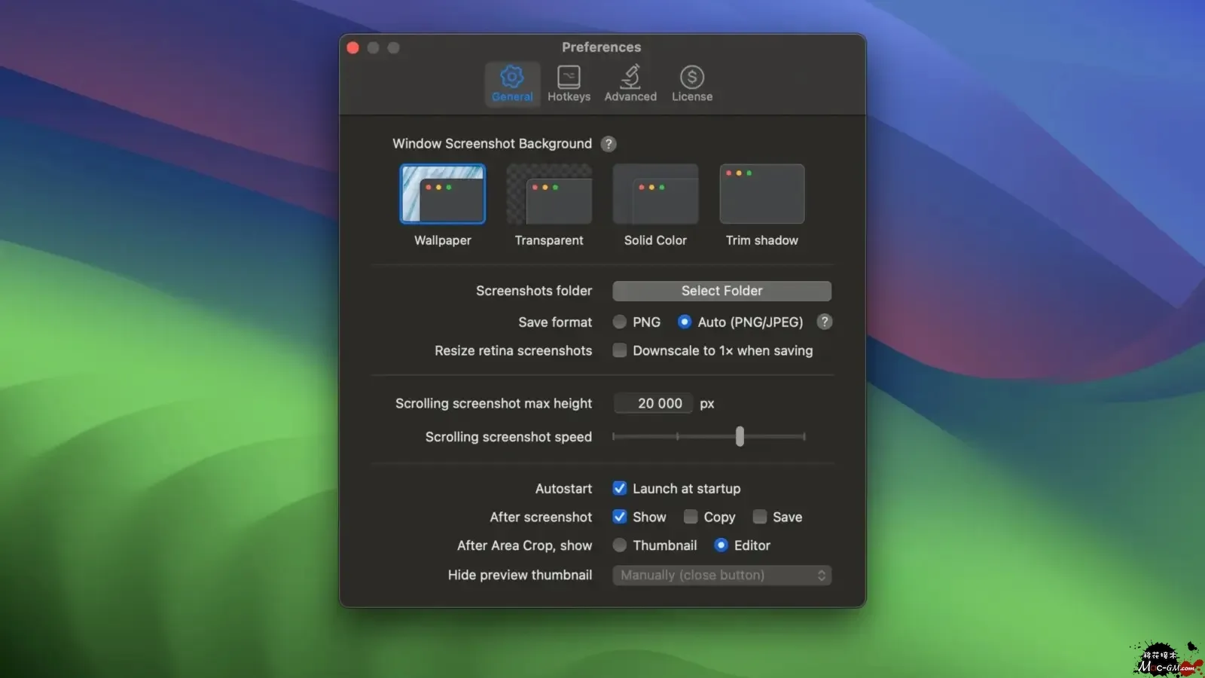
Task: Go to the License tab
Action: pos(692,84)
